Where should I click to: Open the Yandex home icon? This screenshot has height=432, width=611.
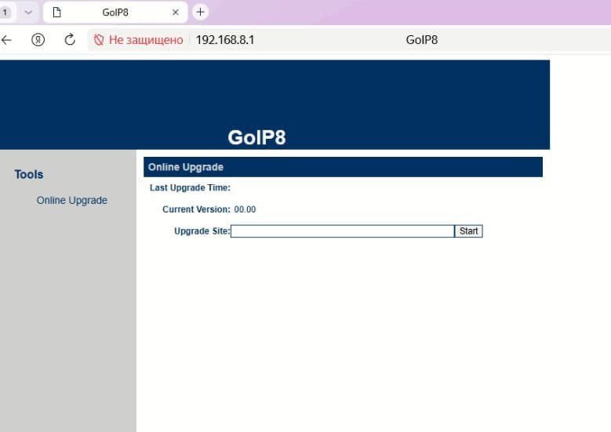[x=38, y=40]
